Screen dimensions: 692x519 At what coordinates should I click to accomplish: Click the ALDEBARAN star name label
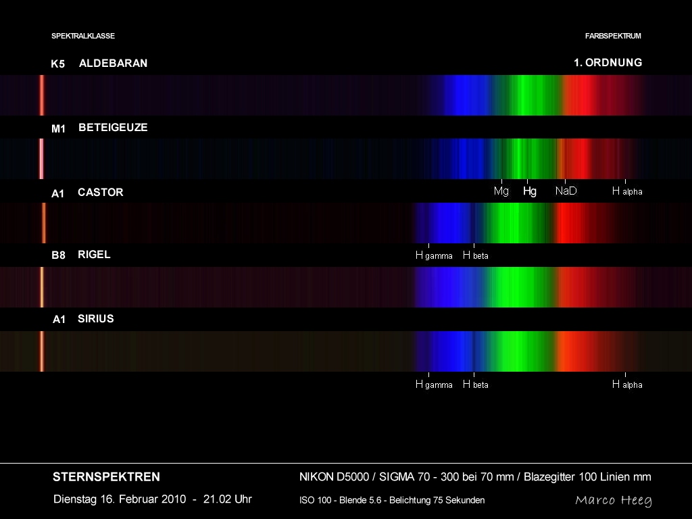113,64
